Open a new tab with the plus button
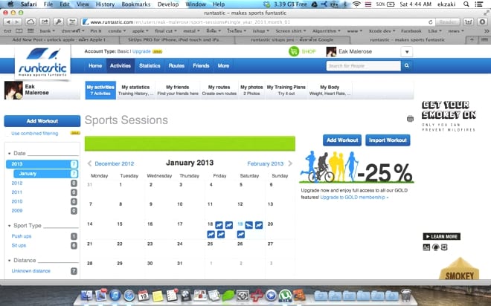Viewport: 491px width, 306px height. click(472, 39)
